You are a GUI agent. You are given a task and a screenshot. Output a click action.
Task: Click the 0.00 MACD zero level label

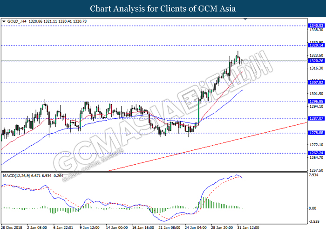click(312, 208)
